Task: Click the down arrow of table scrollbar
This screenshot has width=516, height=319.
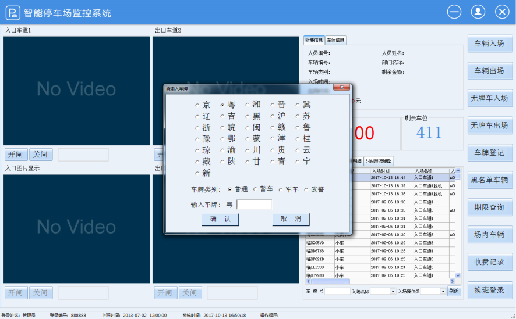Action: pos(458,275)
